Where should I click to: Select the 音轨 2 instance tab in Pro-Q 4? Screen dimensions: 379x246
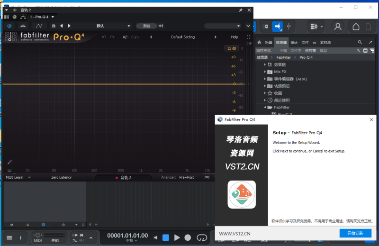[x=124, y=178]
